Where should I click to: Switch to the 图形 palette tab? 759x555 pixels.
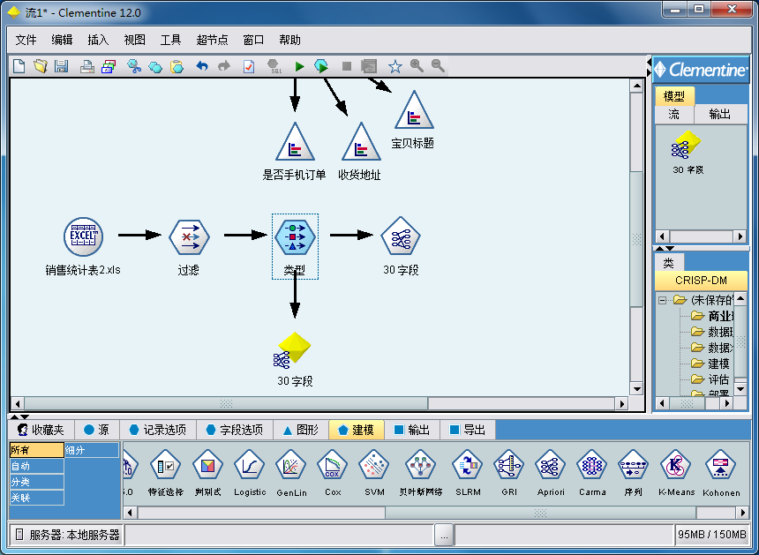click(x=301, y=430)
